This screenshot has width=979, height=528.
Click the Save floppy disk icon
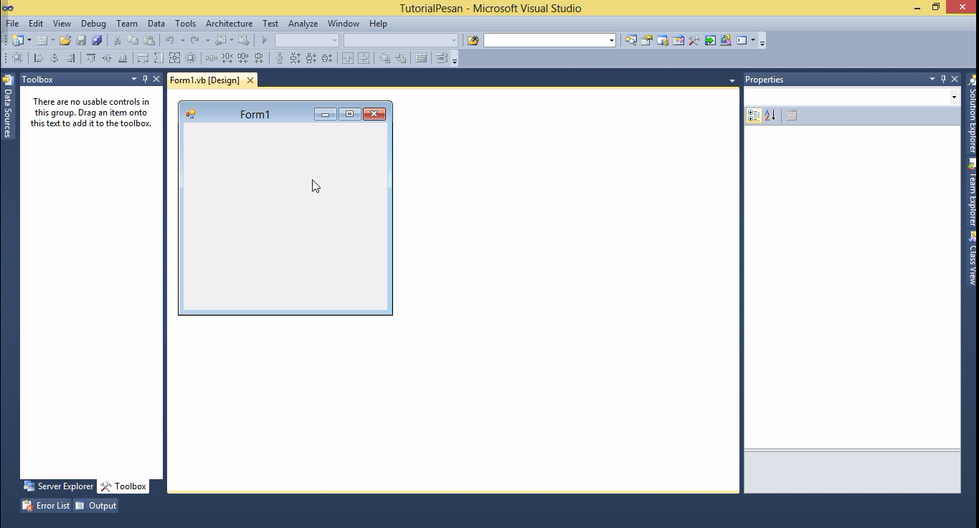(81, 40)
